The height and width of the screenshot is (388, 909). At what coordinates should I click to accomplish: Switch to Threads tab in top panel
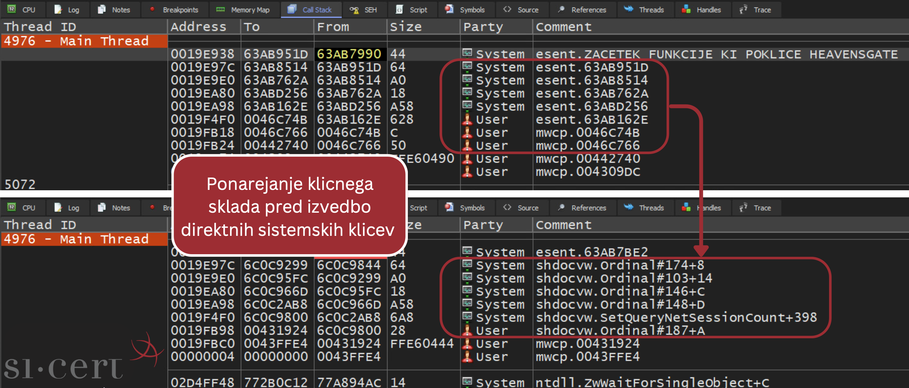[x=644, y=10]
